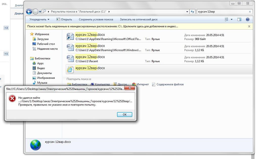
Task: Maximize the Explorer search window
Action: tap(239, 3)
